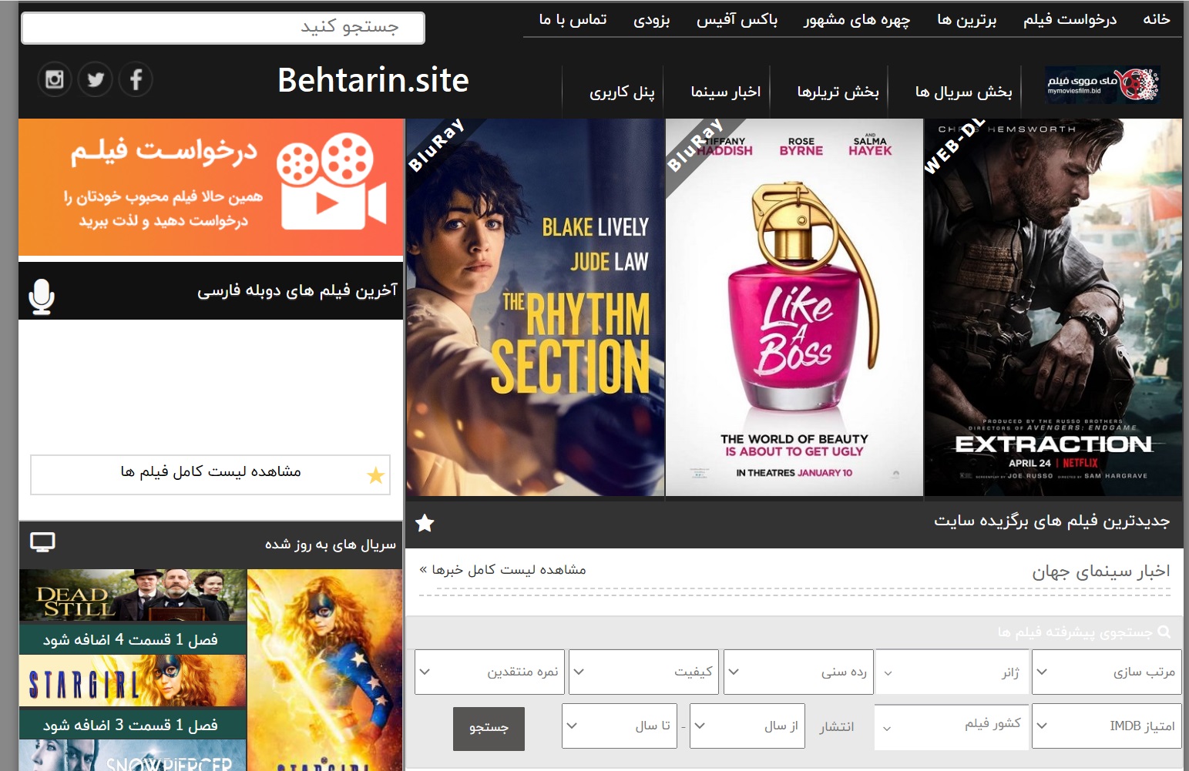Screen dimensions: 1189x771
Task: Open the Twitter social icon
Action: coord(96,79)
